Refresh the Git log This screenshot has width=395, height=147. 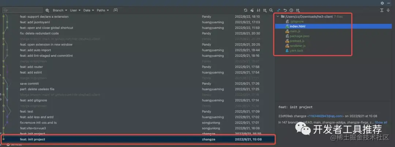point(246,10)
